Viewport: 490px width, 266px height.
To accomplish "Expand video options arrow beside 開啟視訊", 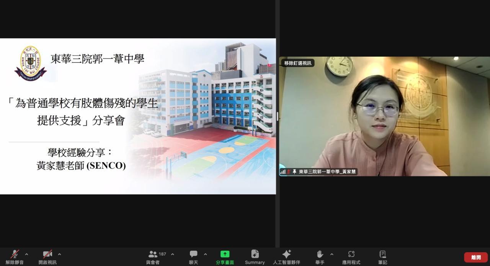I will 59,254.
